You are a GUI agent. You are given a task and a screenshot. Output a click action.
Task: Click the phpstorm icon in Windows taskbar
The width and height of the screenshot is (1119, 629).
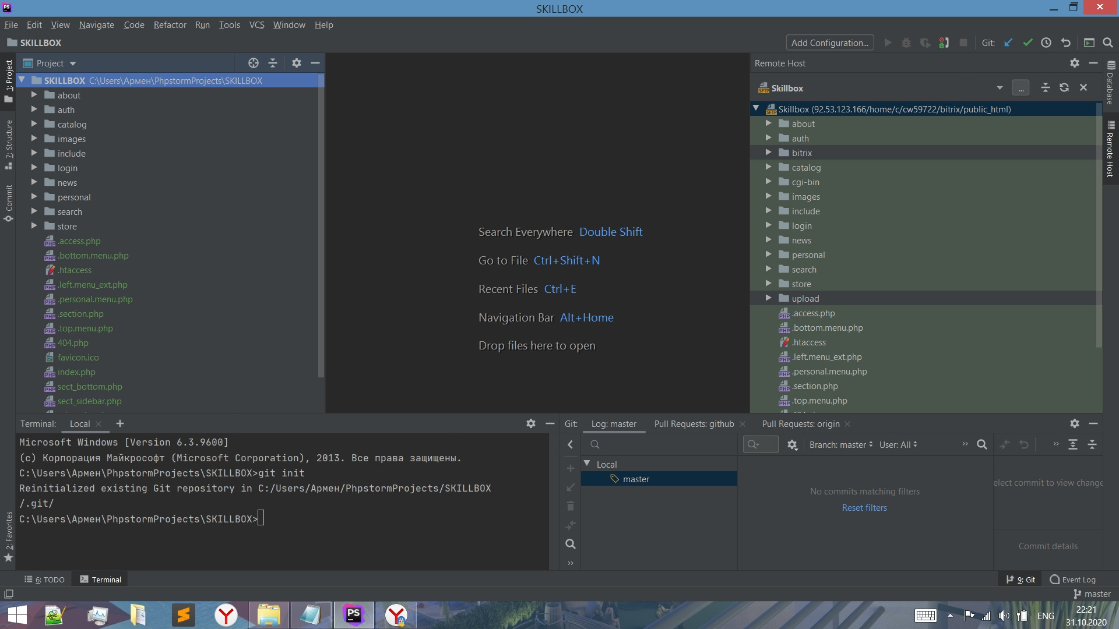pos(354,614)
